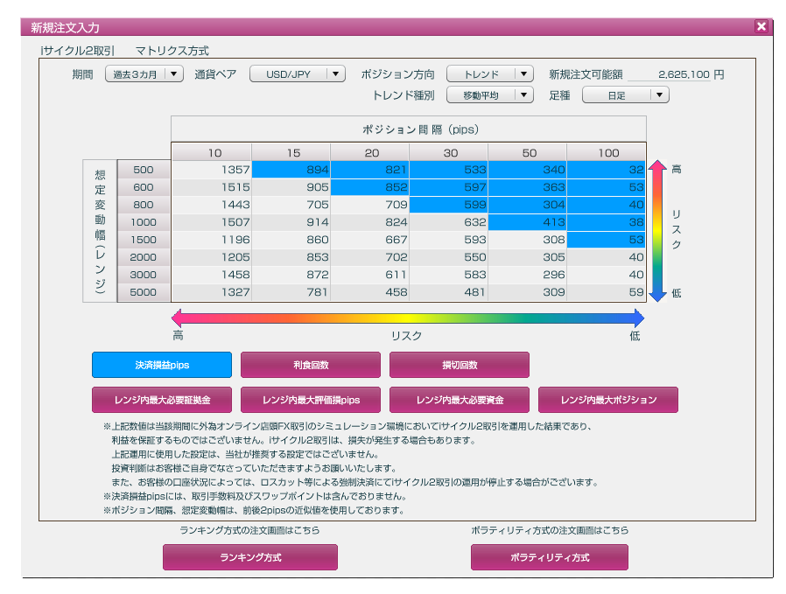Open the トレンド種別 dropdown showing 移動平均
Screen dimensions: 786x594
tap(490, 94)
